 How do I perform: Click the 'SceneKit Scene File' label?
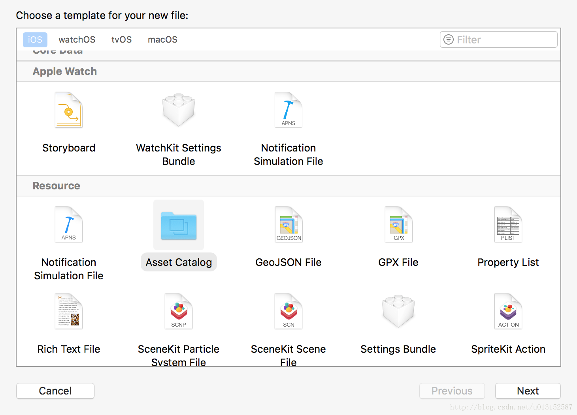click(x=288, y=355)
